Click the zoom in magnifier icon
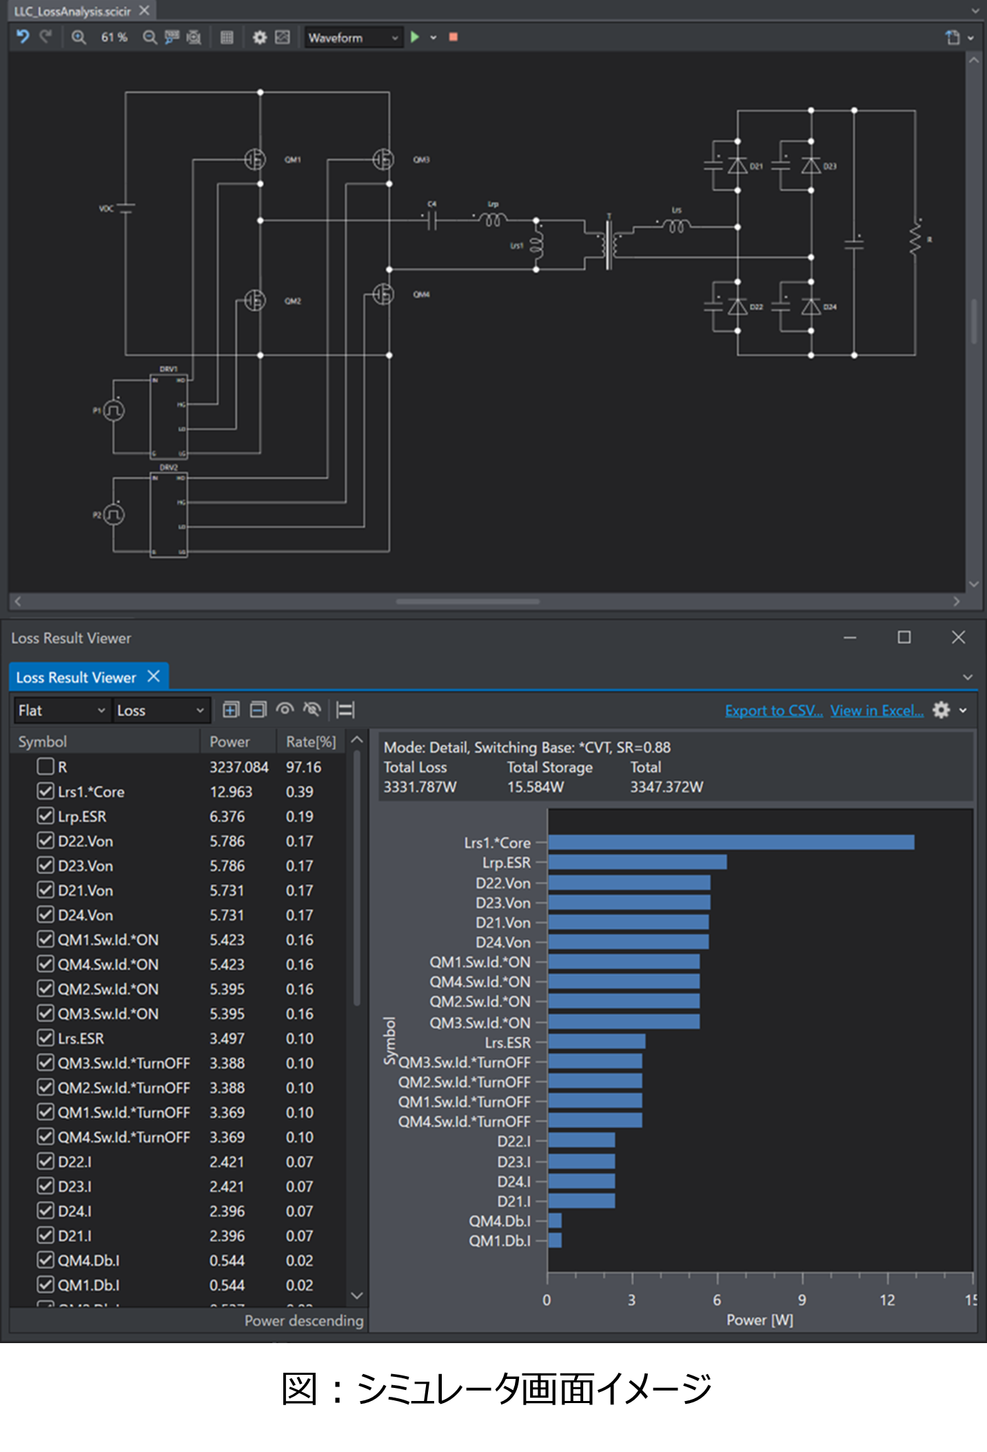The width and height of the screenshot is (987, 1452). click(x=79, y=37)
